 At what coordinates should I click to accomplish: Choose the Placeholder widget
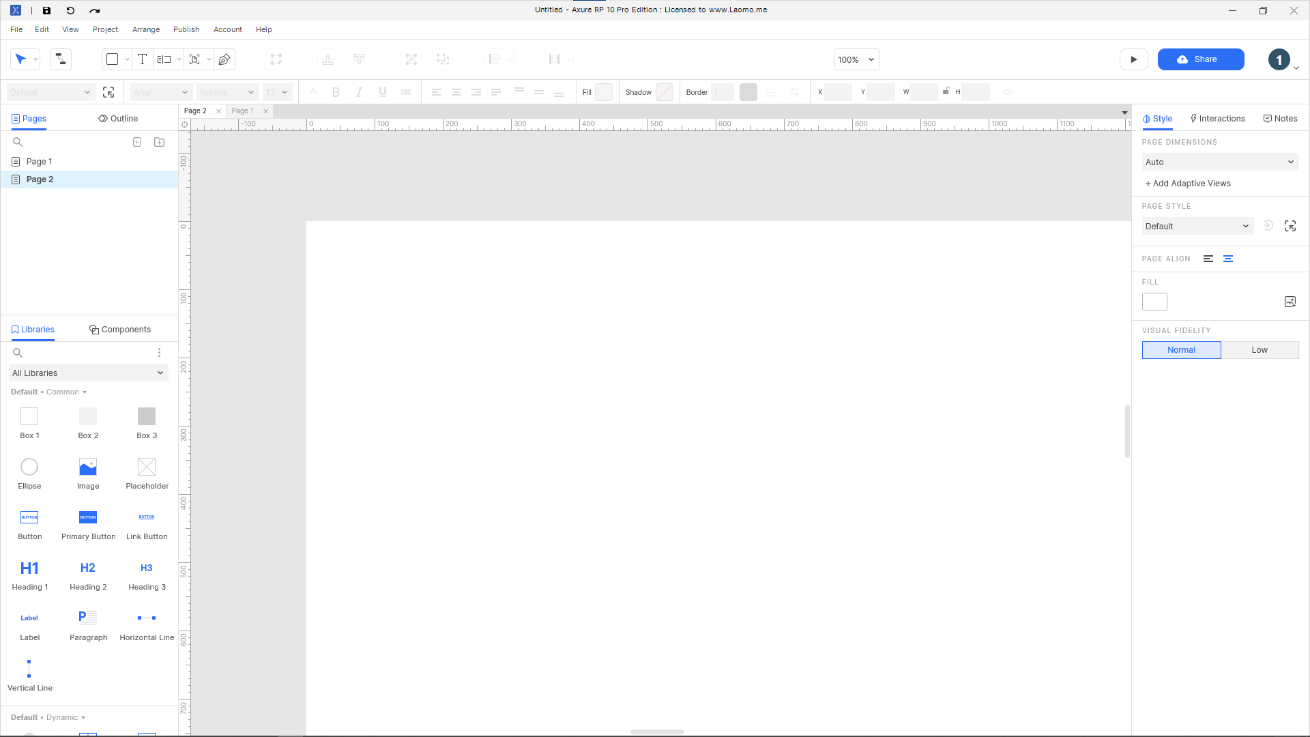147,474
